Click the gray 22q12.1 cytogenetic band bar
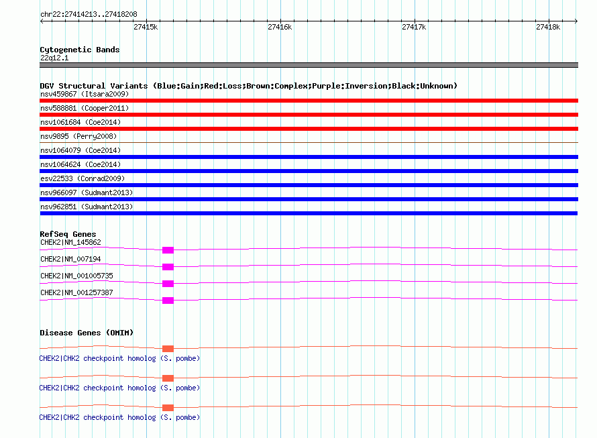This screenshot has width=597, height=438. (309, 65)
